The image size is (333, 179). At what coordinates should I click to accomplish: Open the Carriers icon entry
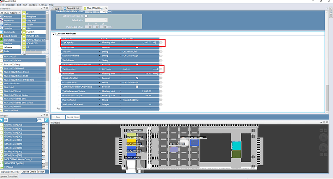pyautogui.click(x=2, y=43)
